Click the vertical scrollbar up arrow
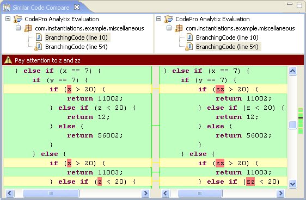The height and width of the screenshot is (200, 306). [x=292, y=71]
